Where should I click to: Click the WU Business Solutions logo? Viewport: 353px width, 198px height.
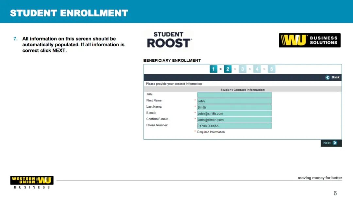[x=310, y=40]
